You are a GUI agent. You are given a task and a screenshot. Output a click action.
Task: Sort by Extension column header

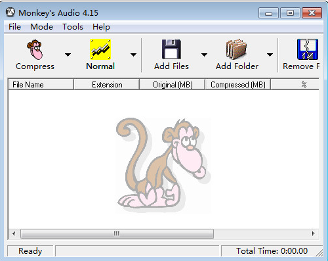pos(107,85)
